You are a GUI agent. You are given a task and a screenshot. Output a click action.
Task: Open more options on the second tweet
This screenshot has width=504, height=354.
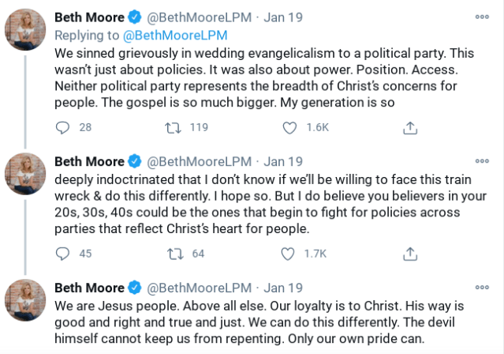(482, 161)
